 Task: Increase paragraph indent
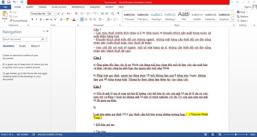pos(107,14)
